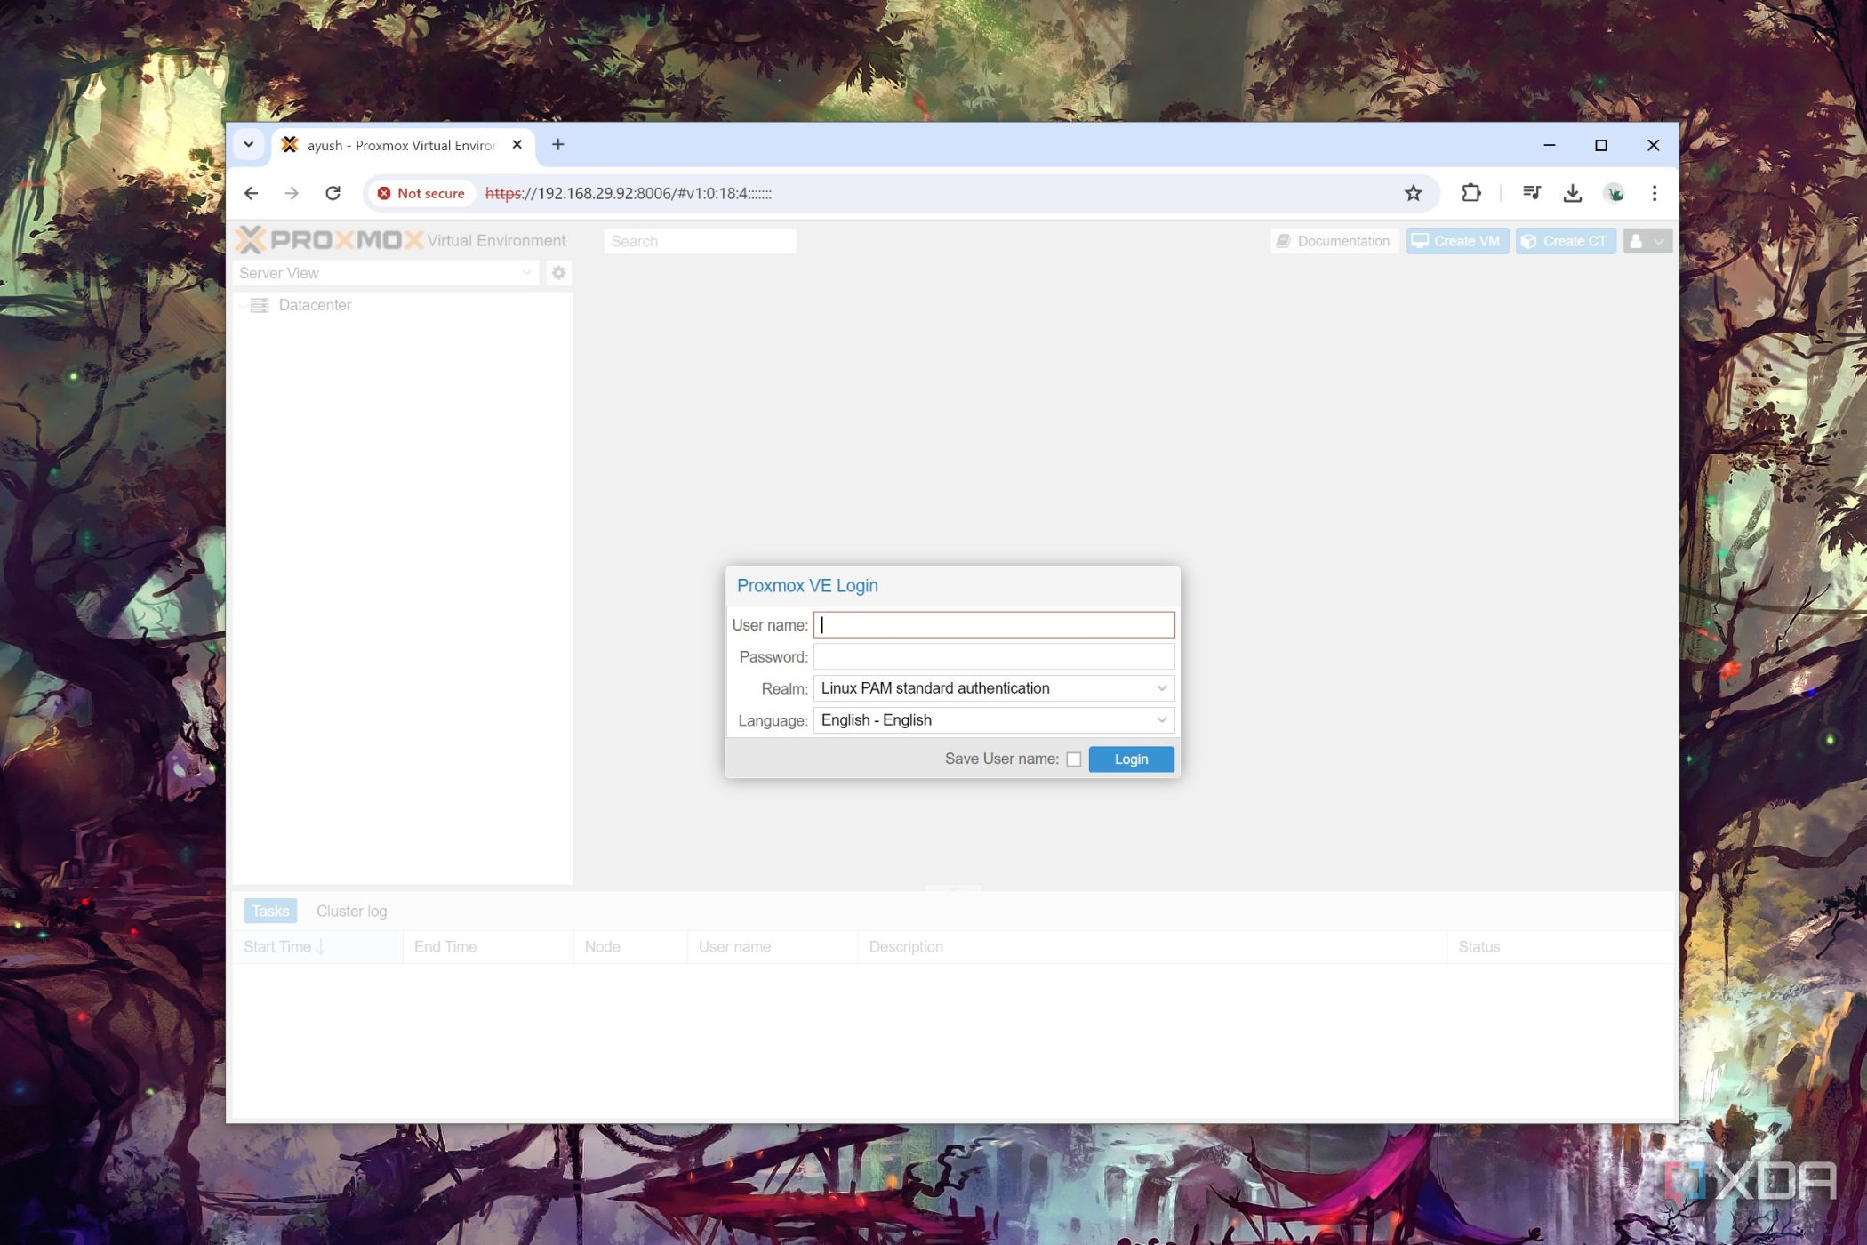
Task: Maximize the browser window
Action: [x=1601, y=145]
